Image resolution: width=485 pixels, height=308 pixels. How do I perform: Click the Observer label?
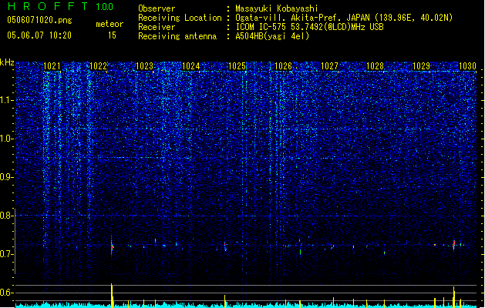click(x=157, y=8)
